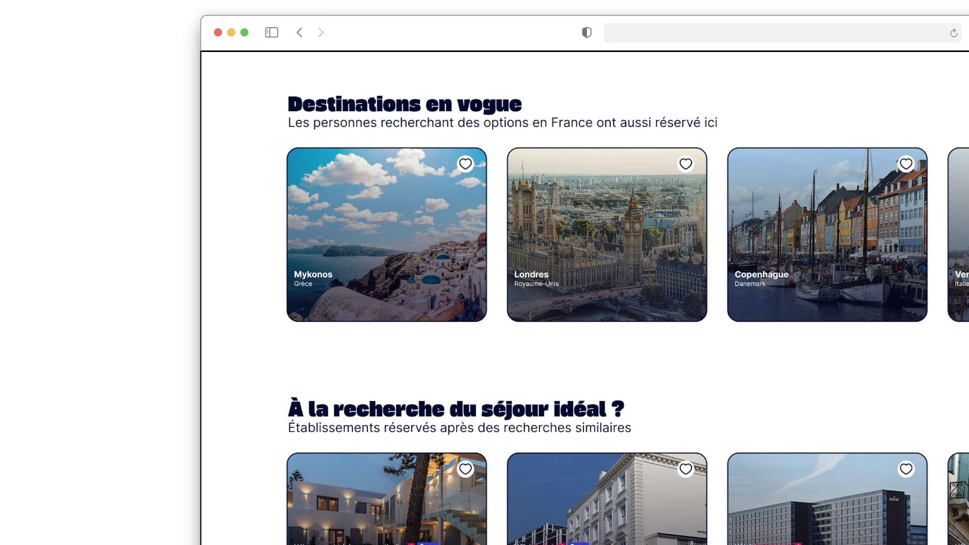This screenshot has width=969, height=545.
Task: Maximize the window with the green button
Action: [244, 32]
